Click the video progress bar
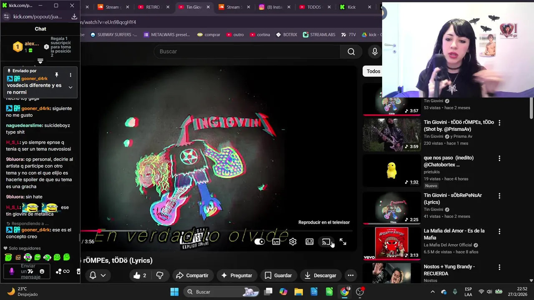 [217, 230]
